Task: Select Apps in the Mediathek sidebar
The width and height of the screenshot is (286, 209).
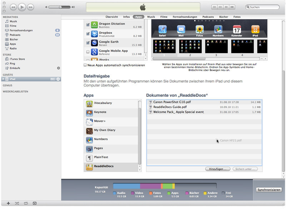Action: (x=31, y=44)
